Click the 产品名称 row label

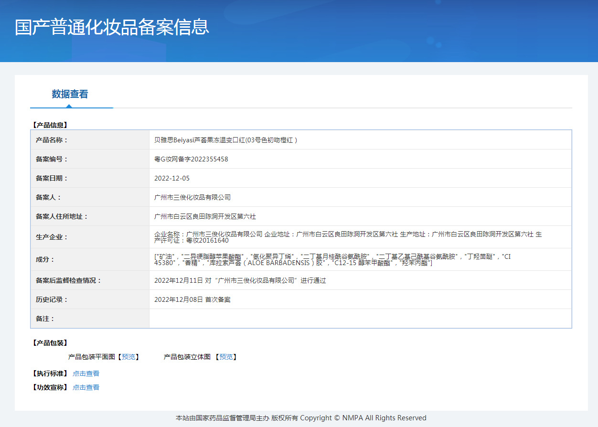tap(52, 140)
